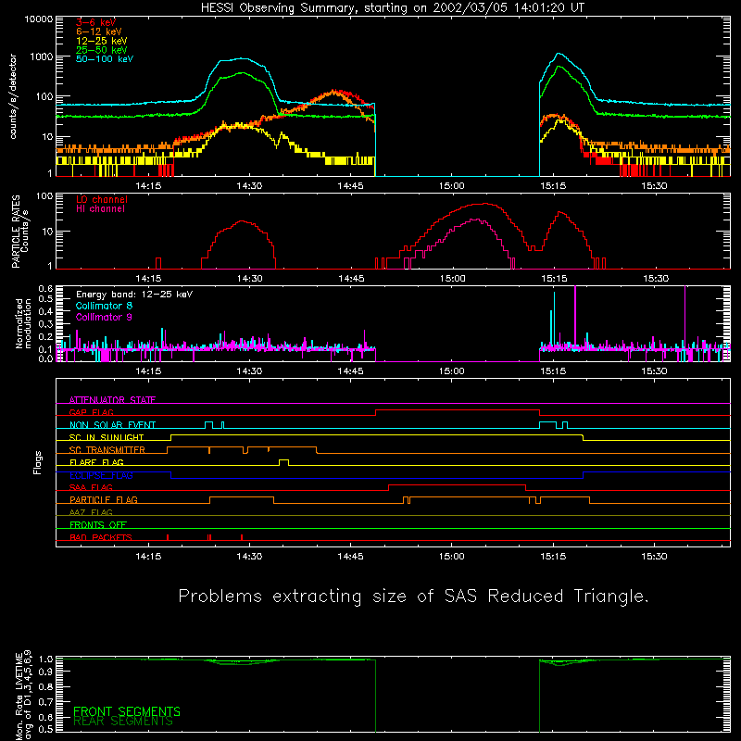Click the 1000 tick on the count-rate axis
Image resolution: width=741 pixels, height=741 pixels.
[42, 57]
